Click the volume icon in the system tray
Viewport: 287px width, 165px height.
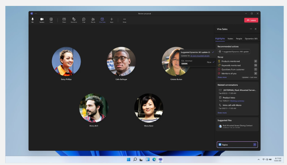coord(267,159)
